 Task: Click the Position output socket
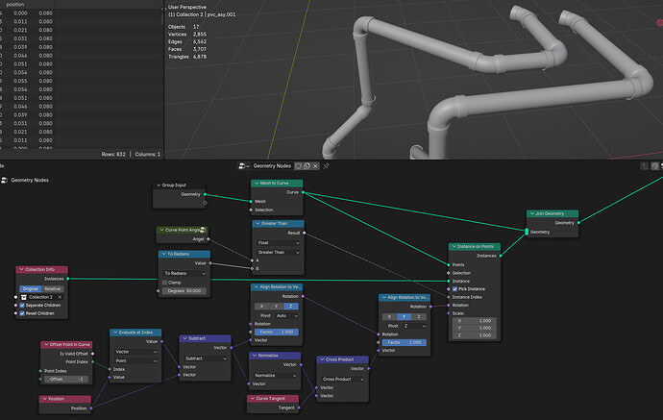[x=91, y=408]
